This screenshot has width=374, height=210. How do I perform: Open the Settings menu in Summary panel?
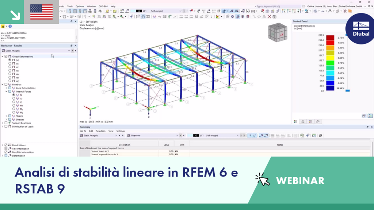point(121,131)
